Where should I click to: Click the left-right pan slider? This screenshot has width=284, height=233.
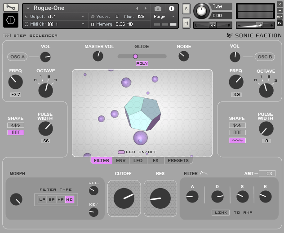click(x=213, y=25)
